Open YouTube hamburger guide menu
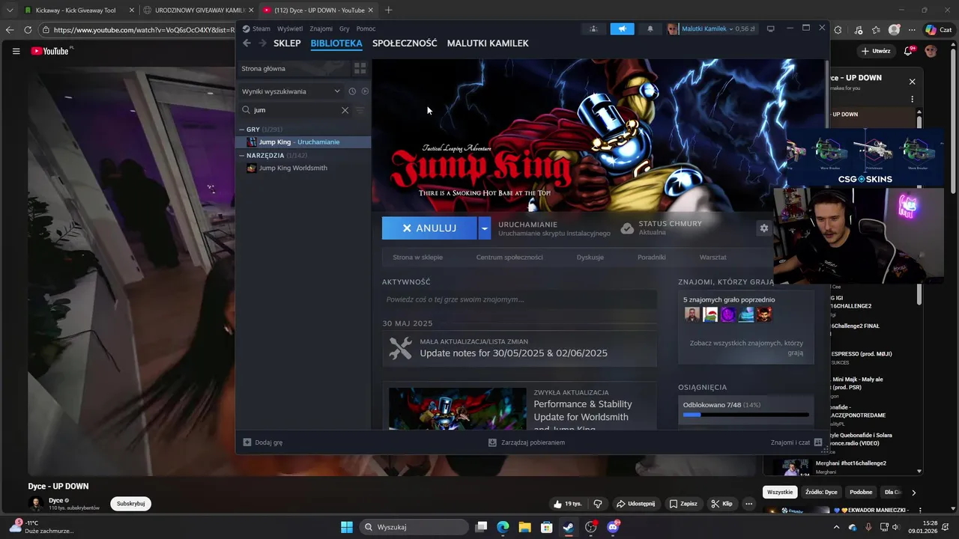This screenshot has height=539, width=959. 16,51
